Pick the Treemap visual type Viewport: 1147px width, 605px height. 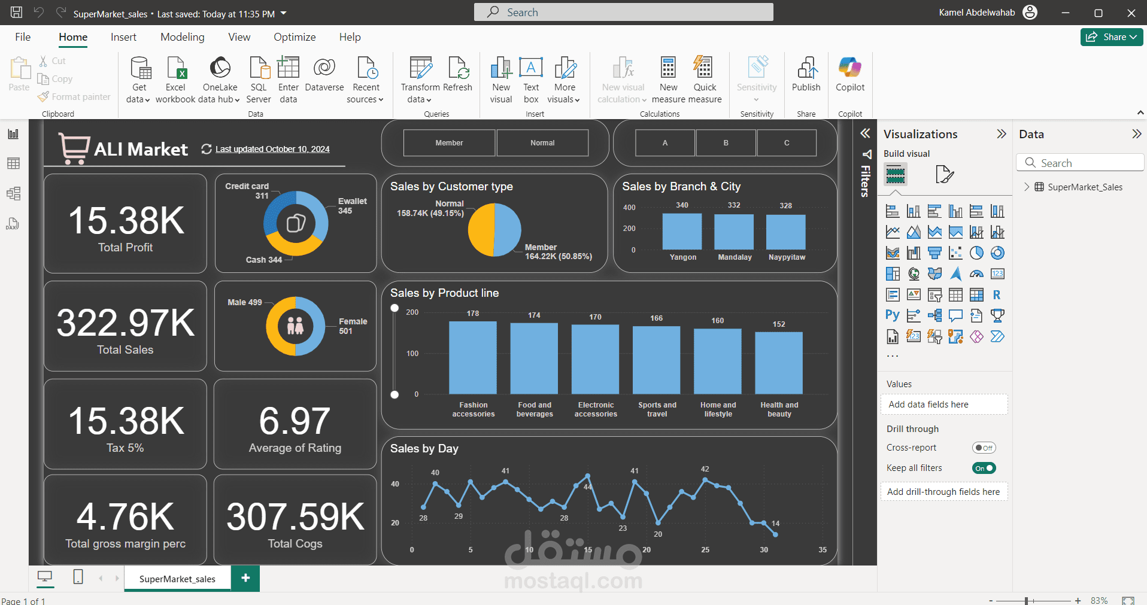click(893, 274)
